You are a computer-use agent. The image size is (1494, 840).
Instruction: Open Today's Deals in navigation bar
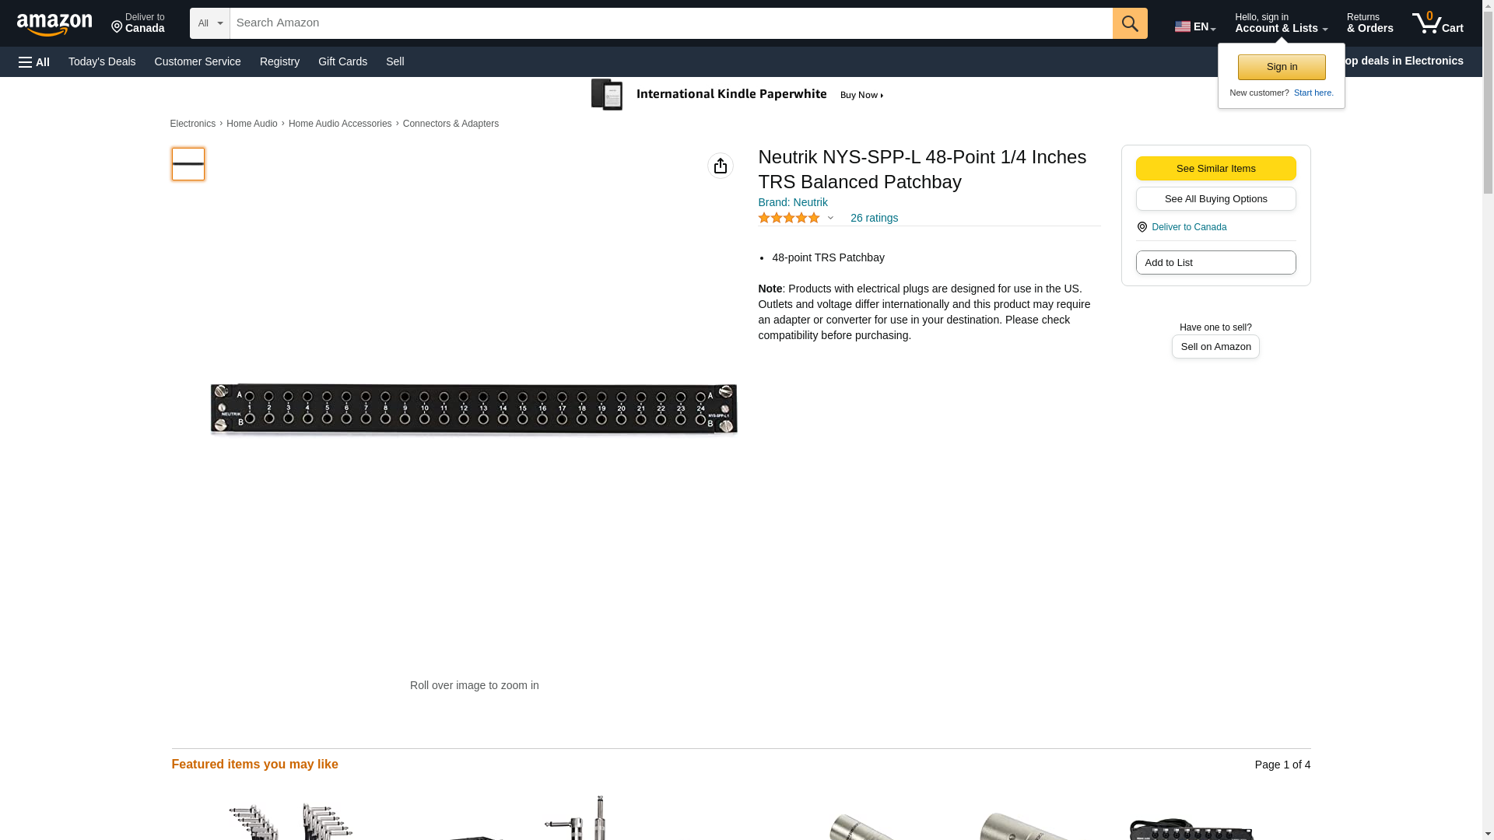(102, 61)
